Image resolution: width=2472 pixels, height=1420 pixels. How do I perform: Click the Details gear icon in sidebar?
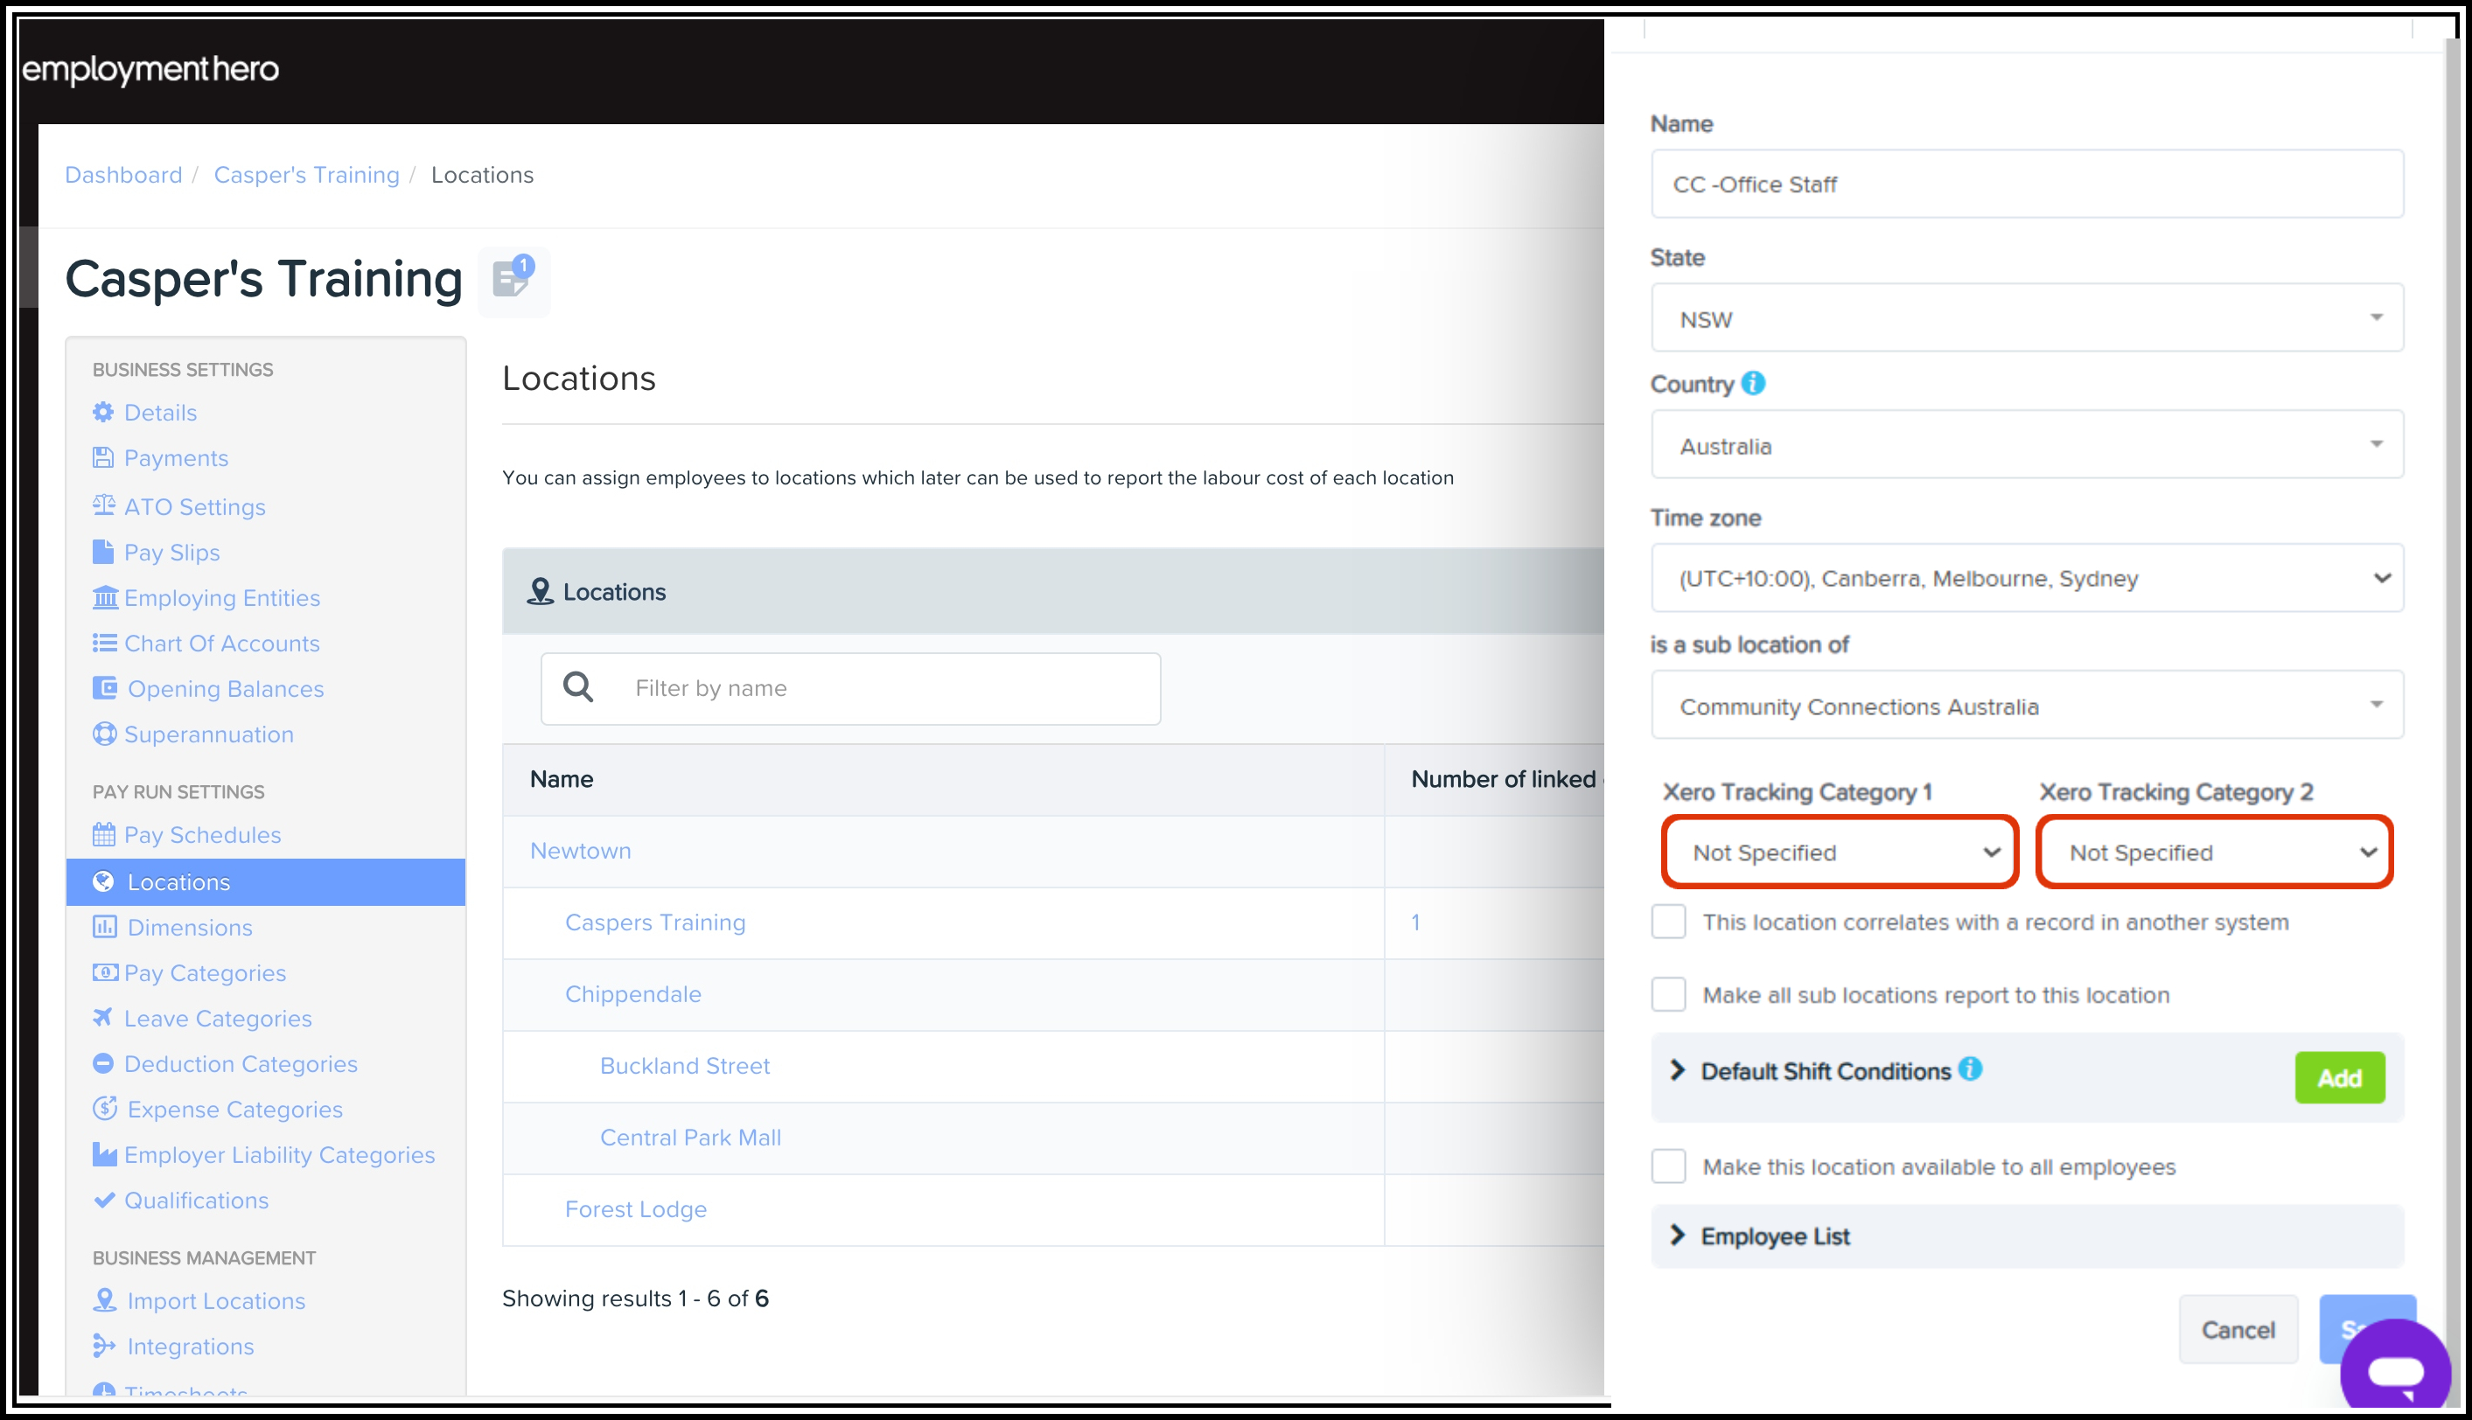103,413
